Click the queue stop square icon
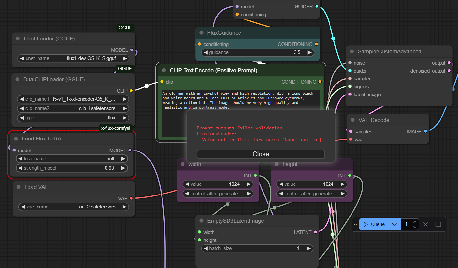The height and width of the screenshot is (268, 458). tap(438, 224)
